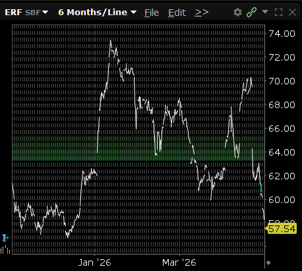
Task: Click the yellow 57.54 current price label
Action: 281,229
